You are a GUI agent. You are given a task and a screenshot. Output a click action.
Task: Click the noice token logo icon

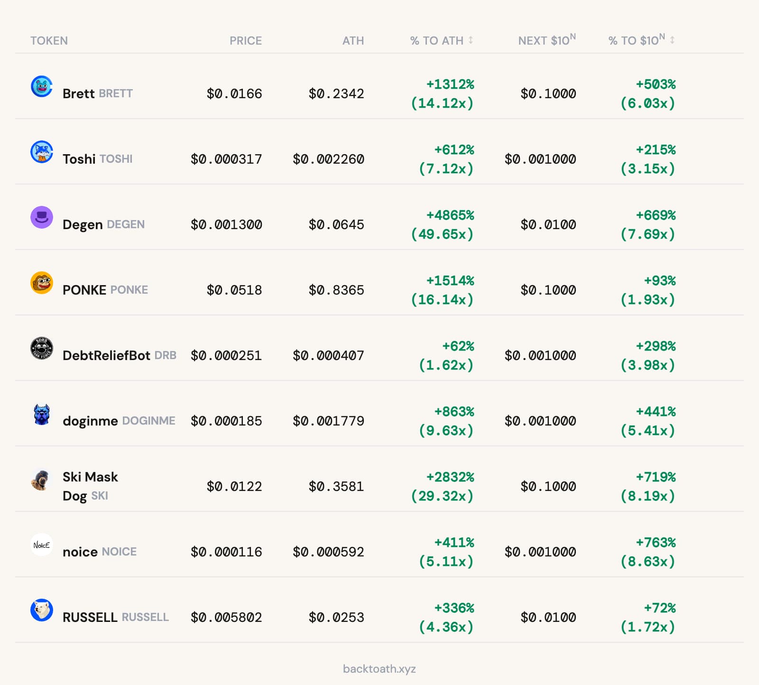pos(42,545)
